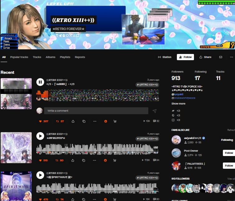Play the $PIRITWAVE track
This screenshot has height=201, width=235.
click(x=40, y=175)
